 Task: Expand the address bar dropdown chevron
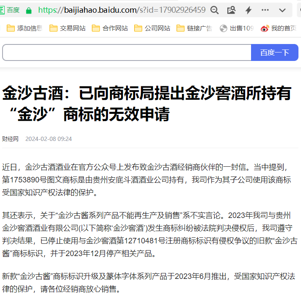(x=282, y=10)
